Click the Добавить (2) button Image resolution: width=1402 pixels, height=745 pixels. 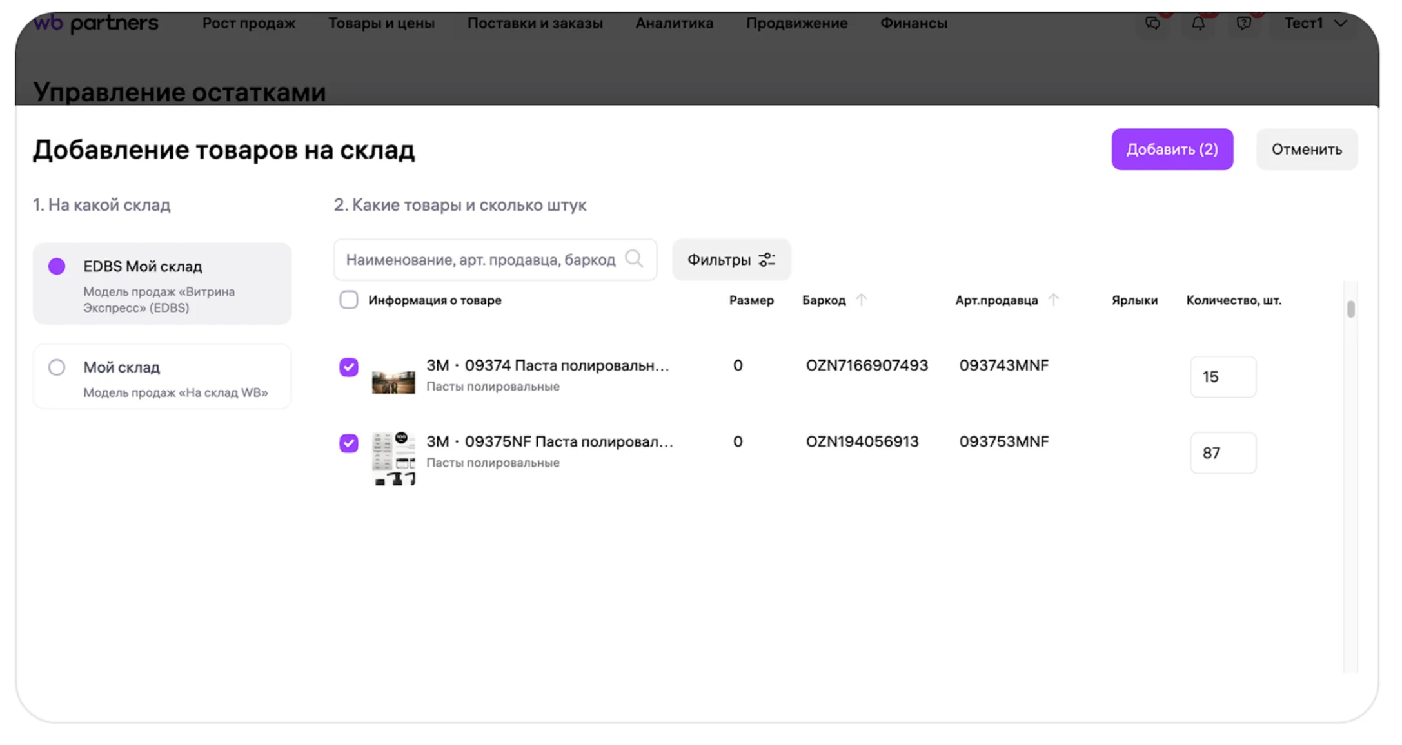pyautogui.click(x=1172, y=150)
